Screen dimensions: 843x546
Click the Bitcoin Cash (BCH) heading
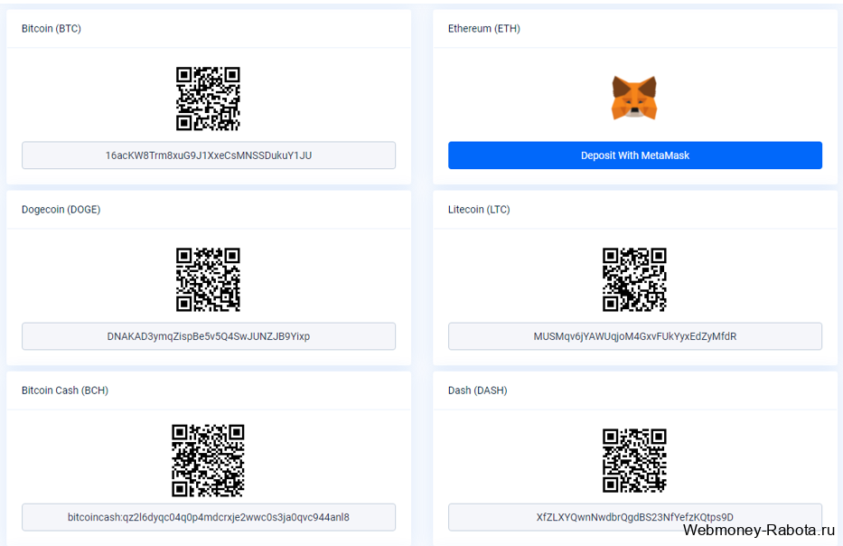(x=65, y=390)
